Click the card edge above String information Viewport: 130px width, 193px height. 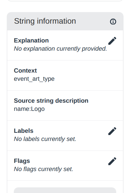coord(65,1)
